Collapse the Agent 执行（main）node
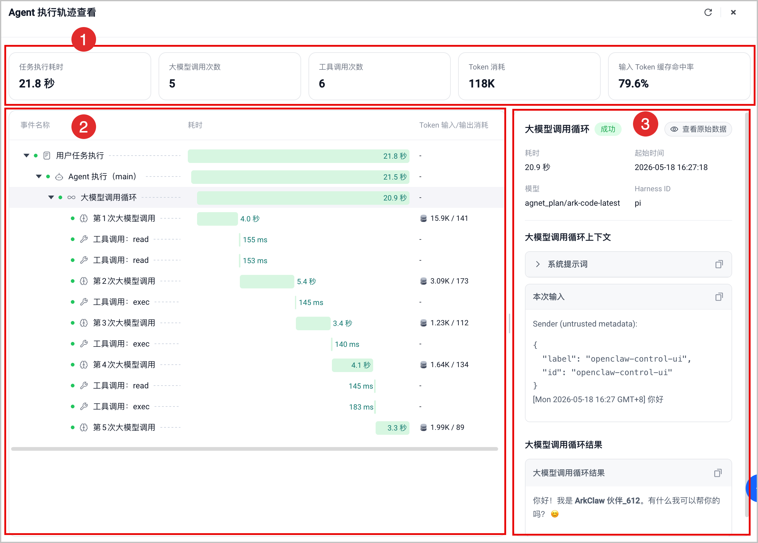The height and width of the screenshot is (543, 758). pyautogui.click(x=39, y=176)
